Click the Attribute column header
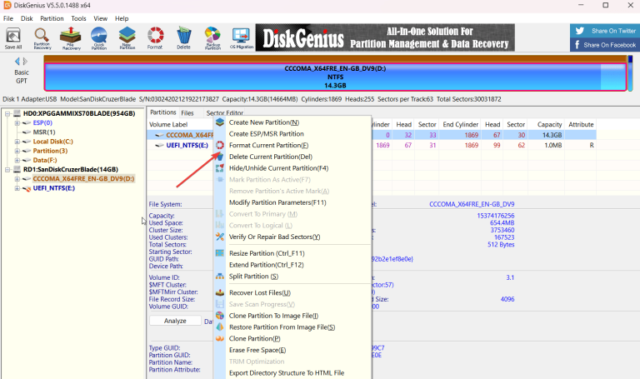 [x=581, y=124]
